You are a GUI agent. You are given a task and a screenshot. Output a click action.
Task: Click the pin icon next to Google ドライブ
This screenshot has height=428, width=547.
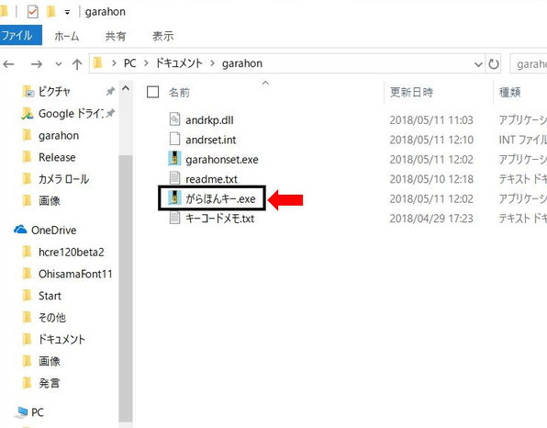(x=110, y=113)
